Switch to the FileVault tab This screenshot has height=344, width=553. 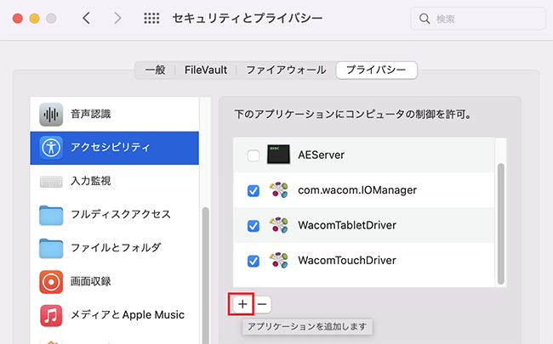click(x=206, y=70)
